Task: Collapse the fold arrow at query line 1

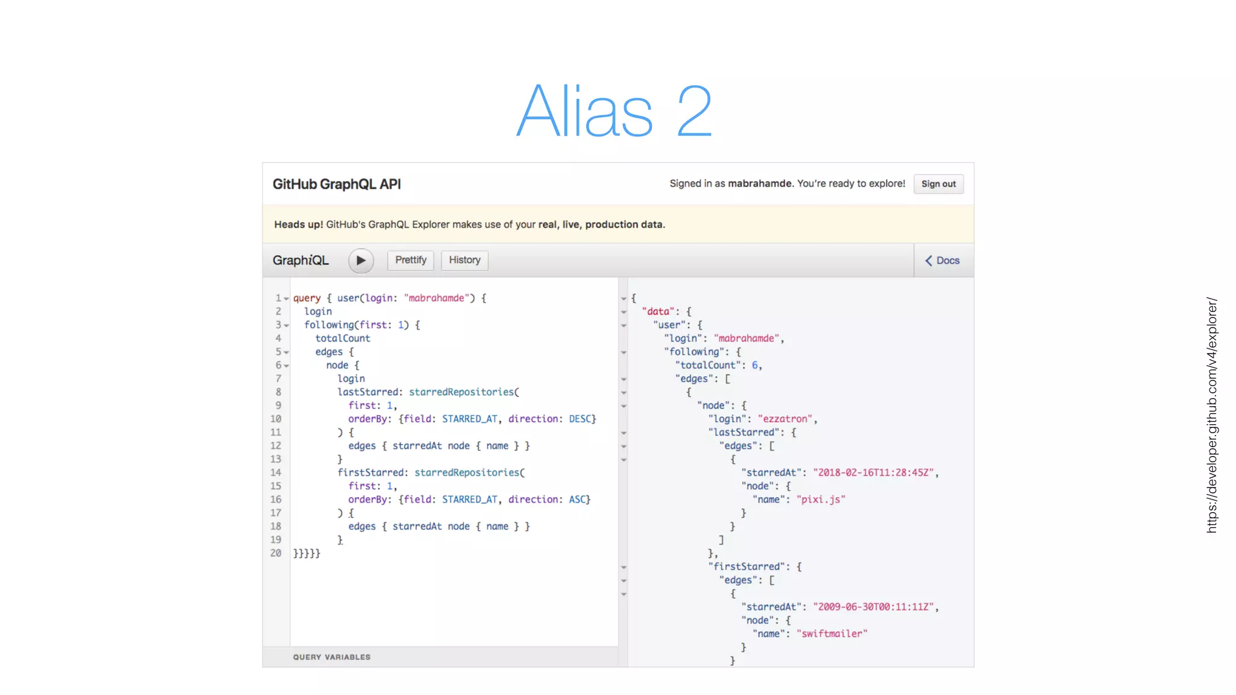Action: coord(287,299)
